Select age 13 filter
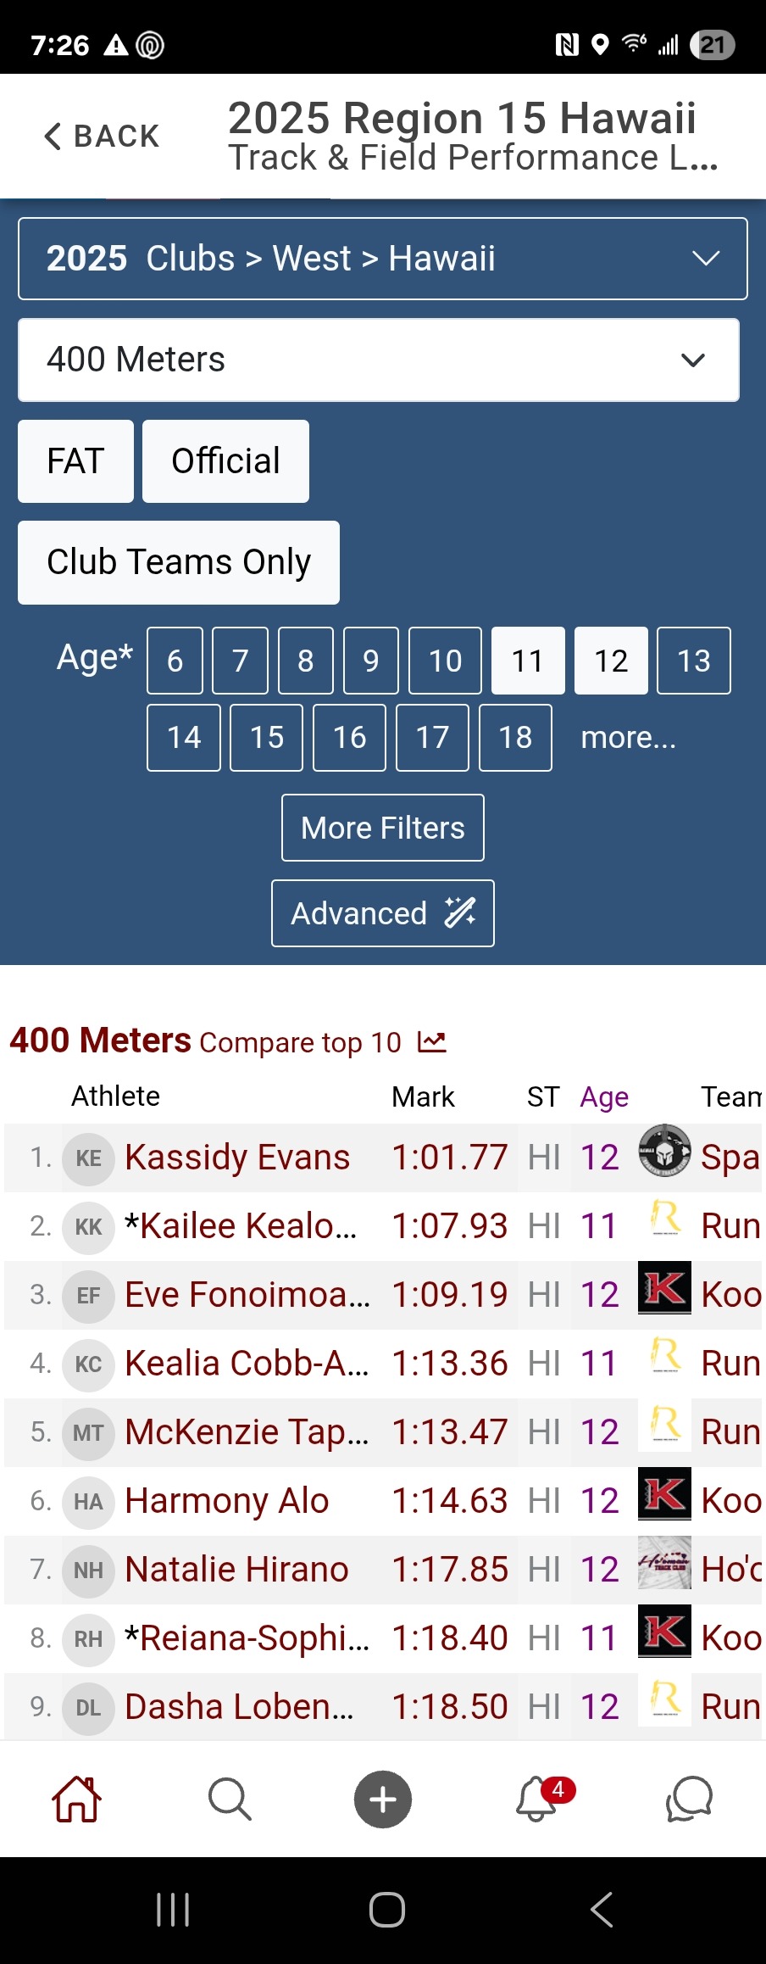The image size is (766, 1964). tap(693, 661)
